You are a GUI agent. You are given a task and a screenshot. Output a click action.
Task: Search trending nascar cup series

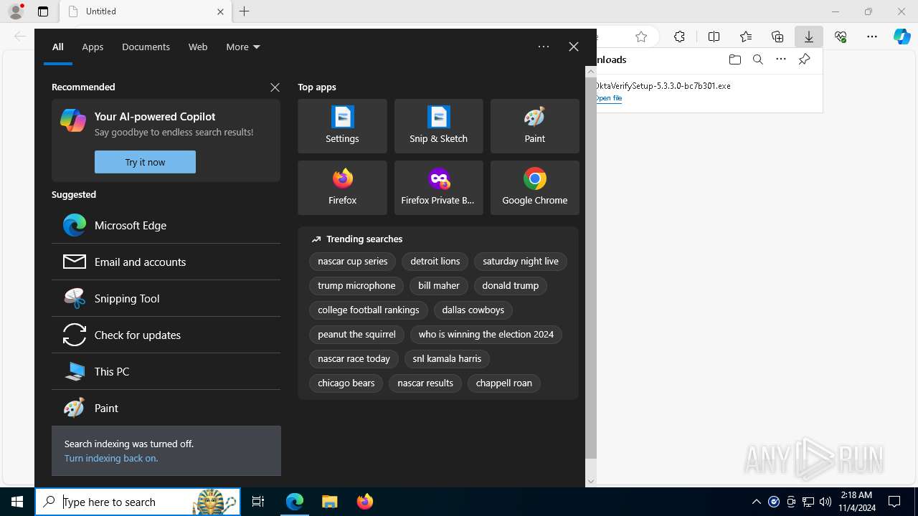(352, 262)
